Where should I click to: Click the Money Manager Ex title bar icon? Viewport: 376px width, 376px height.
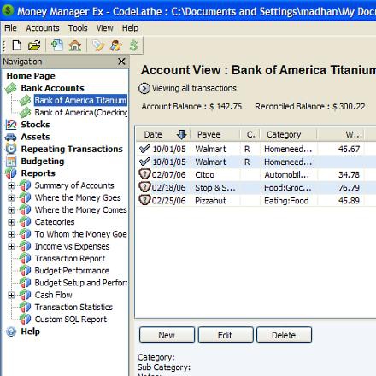[8, 10]
